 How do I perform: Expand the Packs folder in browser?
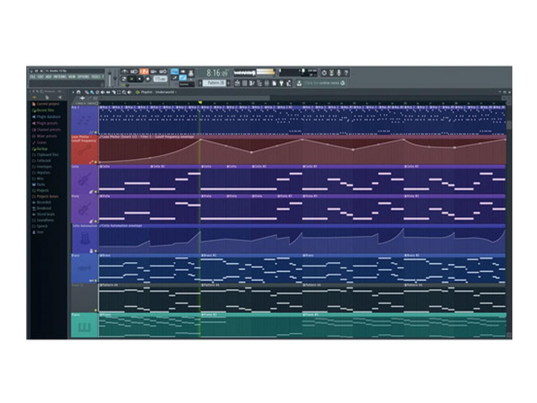(40, 184)
